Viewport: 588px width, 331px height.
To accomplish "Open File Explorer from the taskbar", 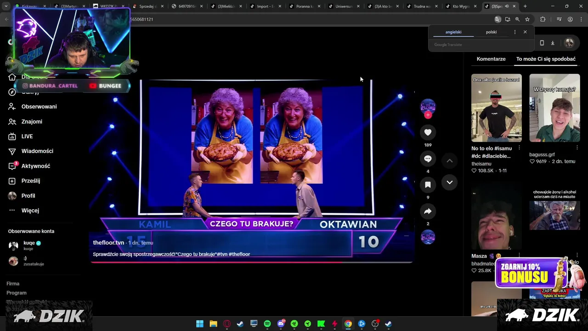I will pos(213,324).
